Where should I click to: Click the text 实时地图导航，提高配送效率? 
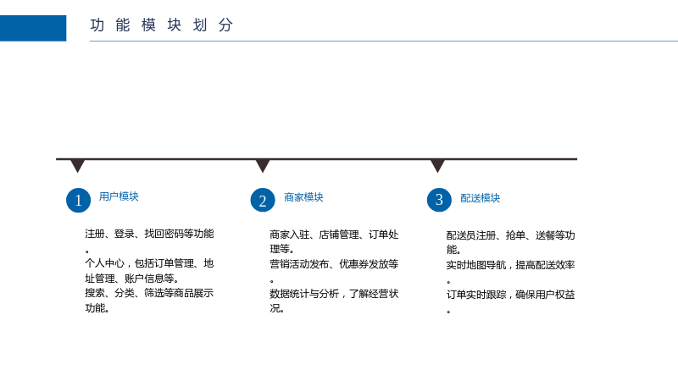click(511, 265)
